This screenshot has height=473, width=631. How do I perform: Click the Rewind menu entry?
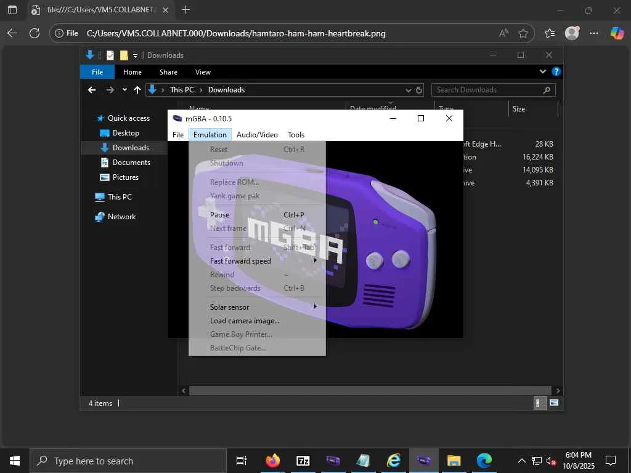click(257, 275)
